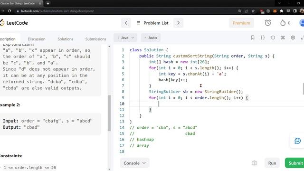This screenshot has width=304, height=171.
Task: Go to the next problem arrow
Action: point(179,23)
